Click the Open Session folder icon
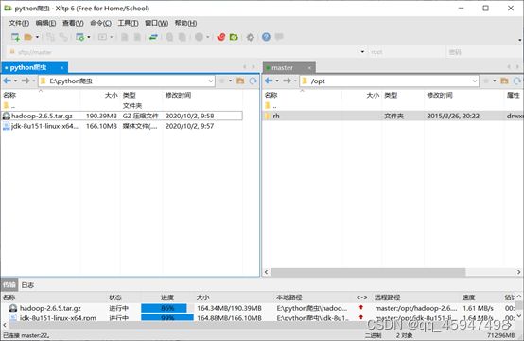Screen dimensions: 524x341 (28, 37)
